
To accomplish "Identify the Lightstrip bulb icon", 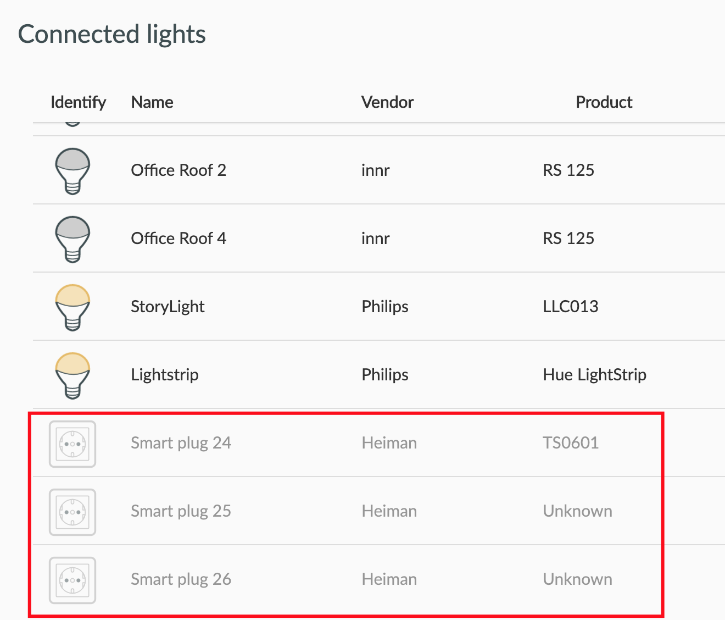I will [x=72, y=375].
